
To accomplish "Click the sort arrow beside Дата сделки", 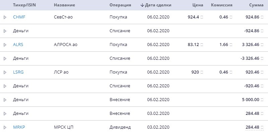I will click(x=142, y=5).
